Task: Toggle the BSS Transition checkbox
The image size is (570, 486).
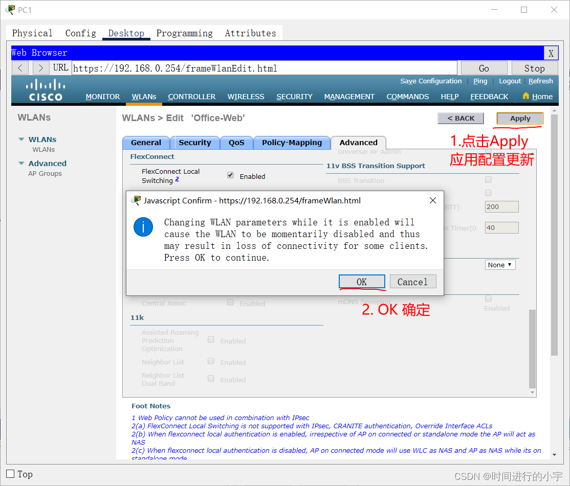Action: [488, 180]
